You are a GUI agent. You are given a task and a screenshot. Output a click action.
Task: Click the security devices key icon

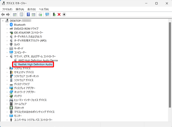click(x=11, y=72)
